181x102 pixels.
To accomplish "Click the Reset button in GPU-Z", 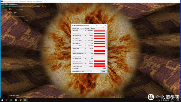I will tap(104, 69).
